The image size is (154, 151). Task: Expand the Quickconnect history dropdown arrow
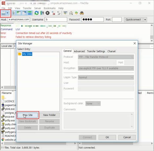[x=145, y=19]
